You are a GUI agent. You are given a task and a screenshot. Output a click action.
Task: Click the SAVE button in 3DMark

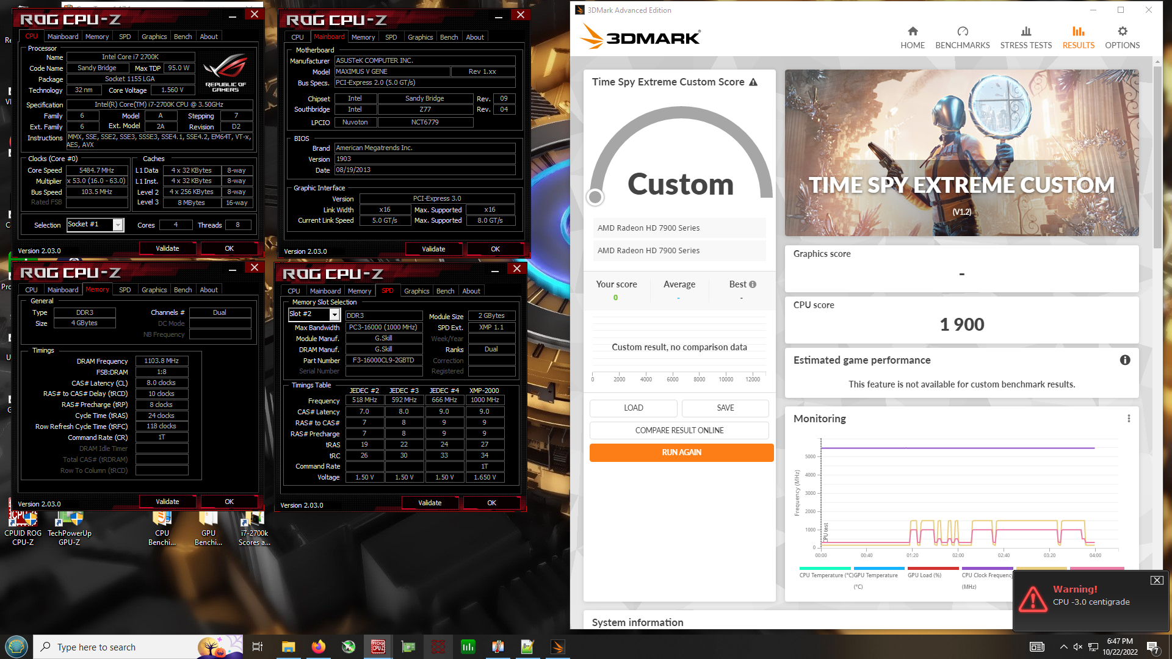[x=725, y=408]
